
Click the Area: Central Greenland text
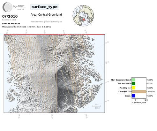46,15
